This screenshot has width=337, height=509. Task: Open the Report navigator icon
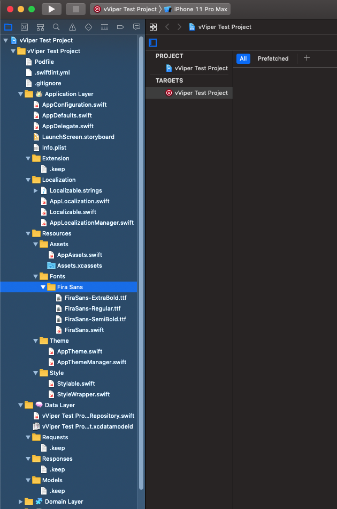click(x=136, y=27)
